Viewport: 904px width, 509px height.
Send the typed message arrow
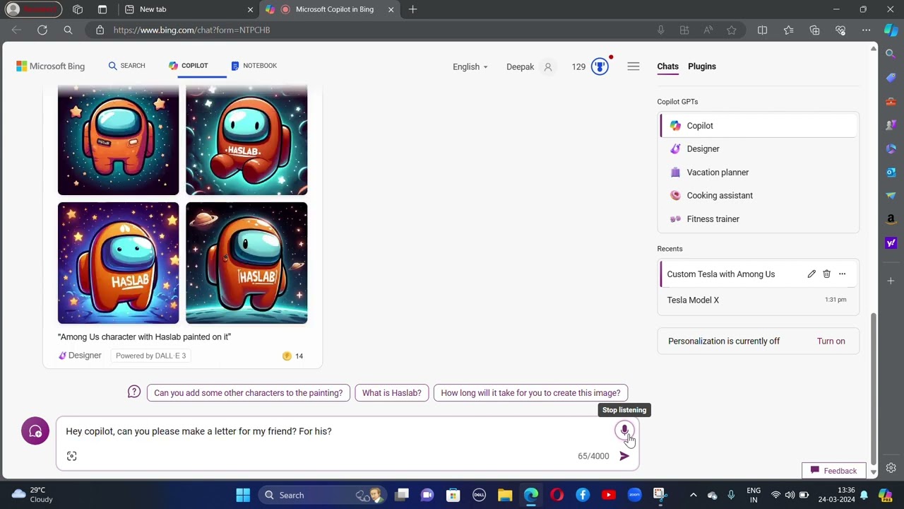[x=624, y=456]
